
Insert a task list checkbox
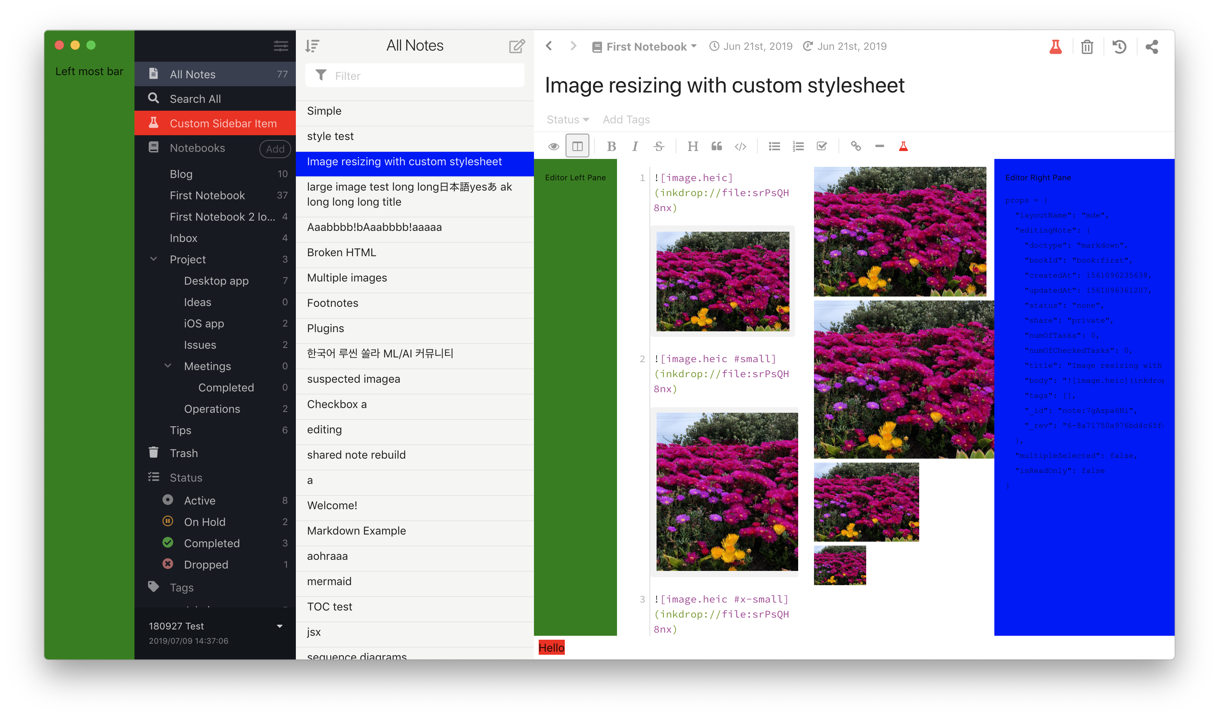tap(822, 146)
